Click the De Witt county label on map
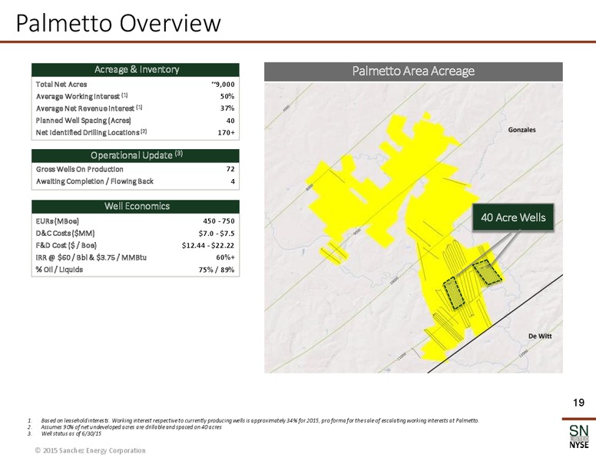 pos(540,337)
